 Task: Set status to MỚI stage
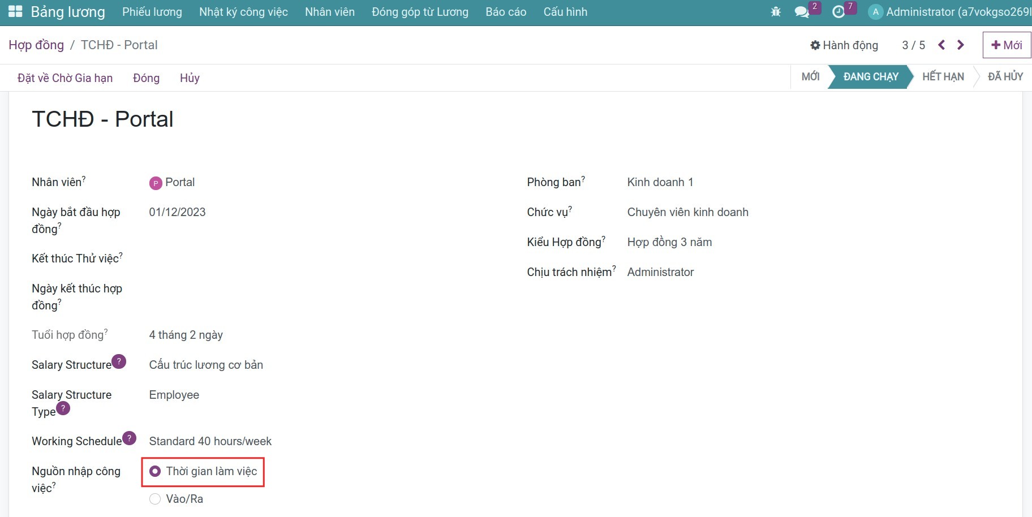pyautogui.click(x=810, y=76)
